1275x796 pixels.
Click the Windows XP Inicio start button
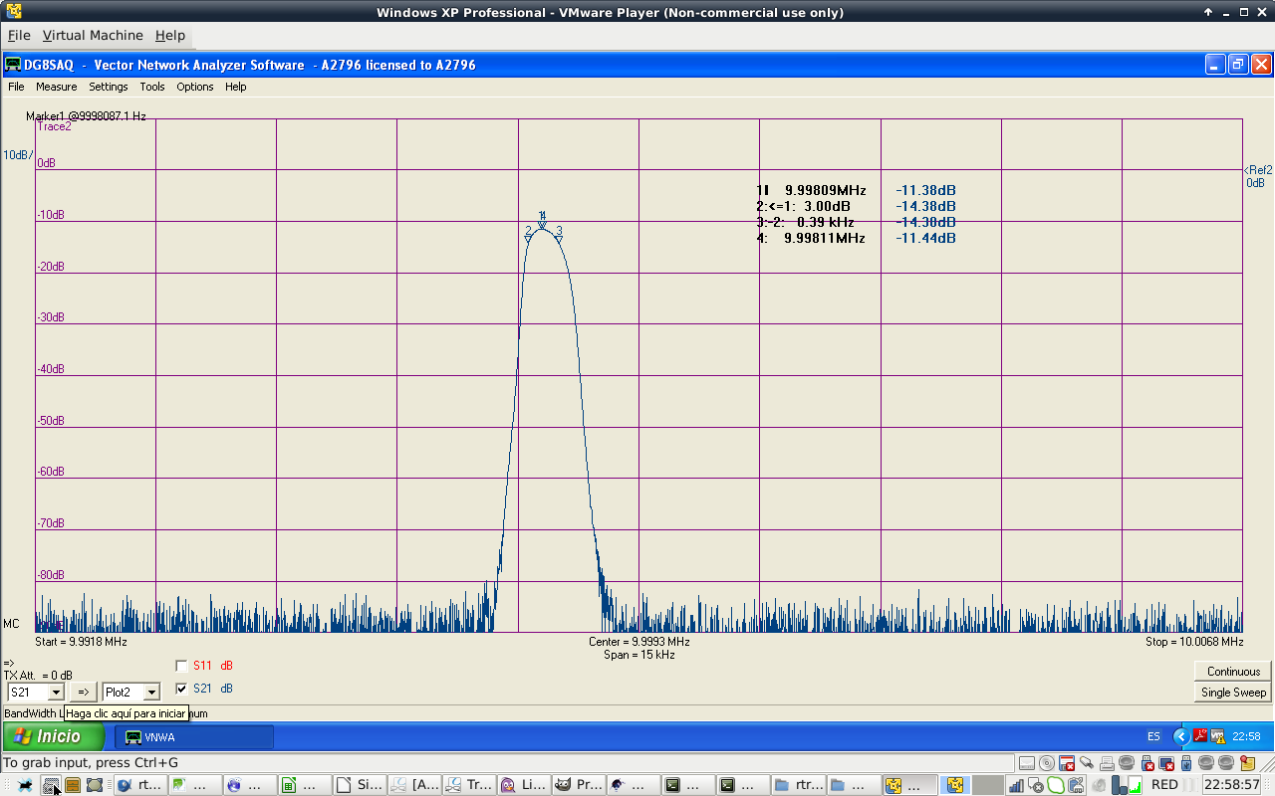54,737
